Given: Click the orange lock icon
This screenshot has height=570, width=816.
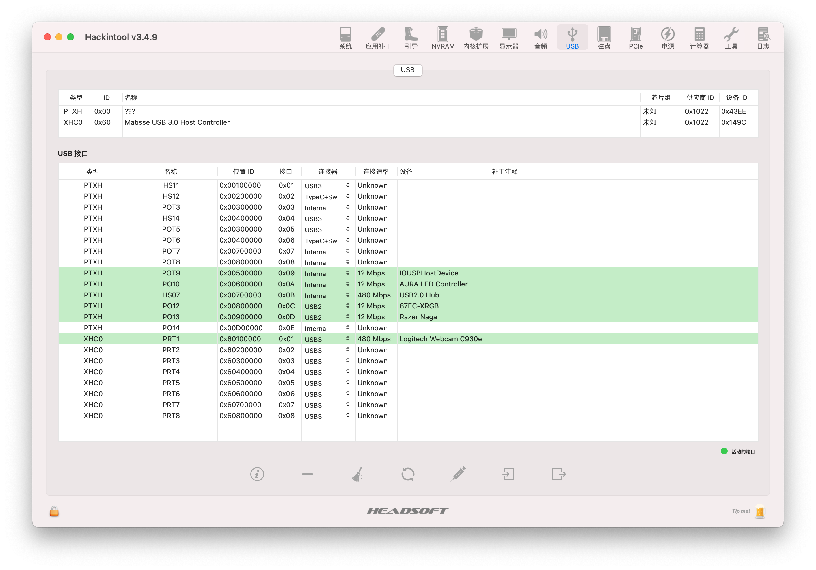Looking at the screenshot, I should 54,511.
